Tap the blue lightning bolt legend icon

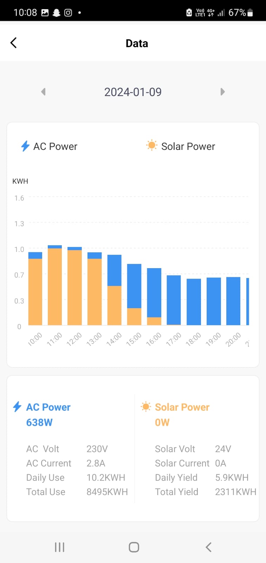point(25,146)
